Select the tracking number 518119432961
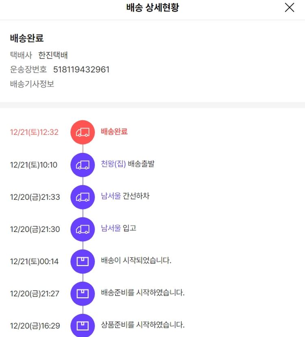Image resolution: width=305 pixels, height=337 pixels. pos(81,70)
